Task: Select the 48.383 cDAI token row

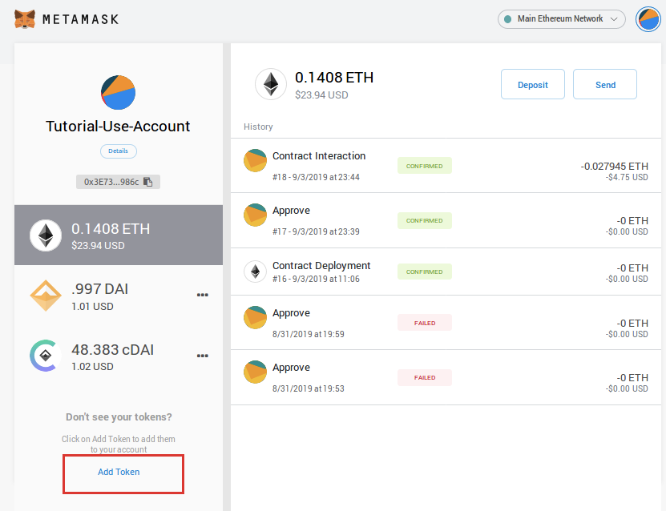Action: [x=119, y=356]
